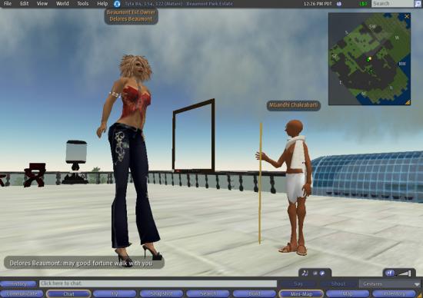423x298 pixels.
Task: Click the green avatar dot on mini-map
Action: [368, 60]
